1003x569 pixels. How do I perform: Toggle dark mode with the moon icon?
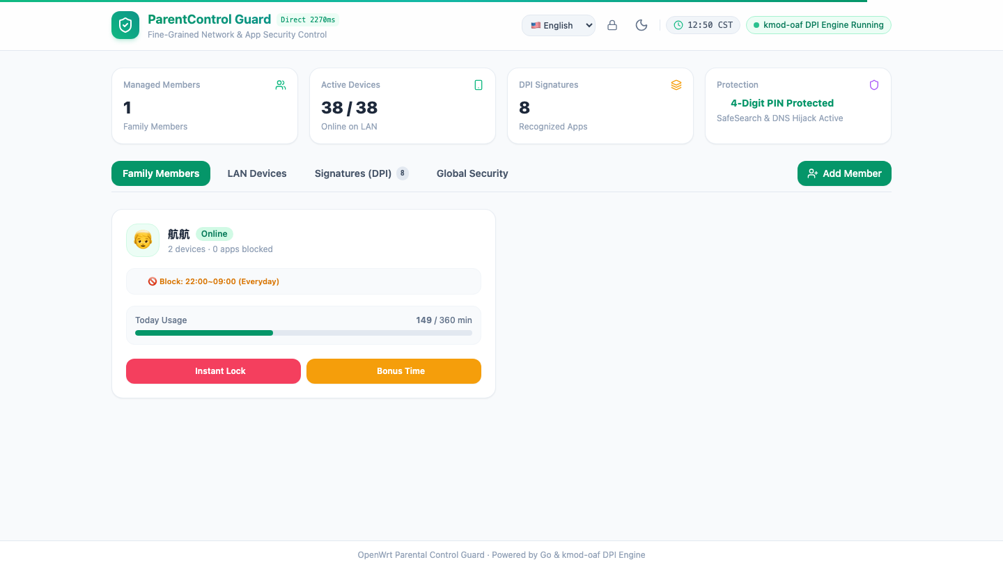(642, 25)
